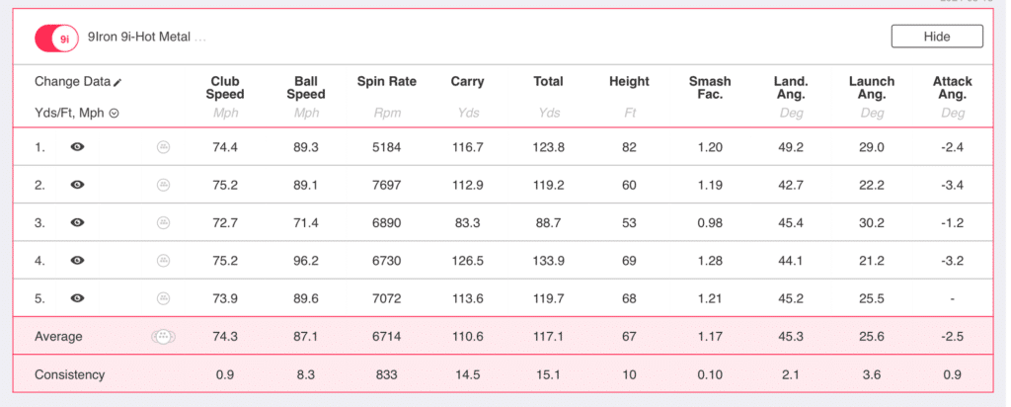Click the 9Iron 9i-Hot Metal club name
This screenshot has height=407, width=1011.
[x=146, y=38]
